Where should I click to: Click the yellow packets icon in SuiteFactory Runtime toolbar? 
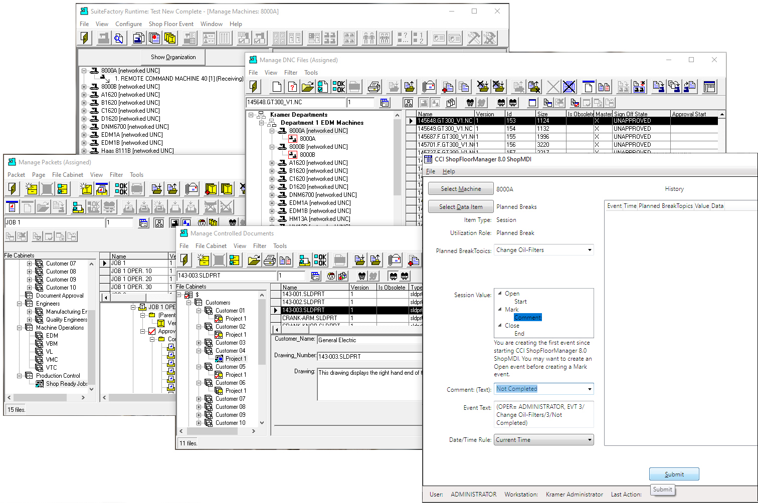(170, 38)
